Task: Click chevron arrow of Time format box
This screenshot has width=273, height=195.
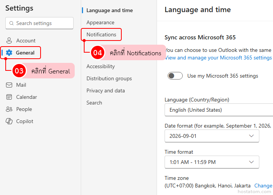Action: (x=251, y=162)
